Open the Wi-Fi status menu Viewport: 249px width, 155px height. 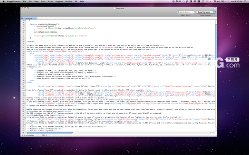coord(215,1)
